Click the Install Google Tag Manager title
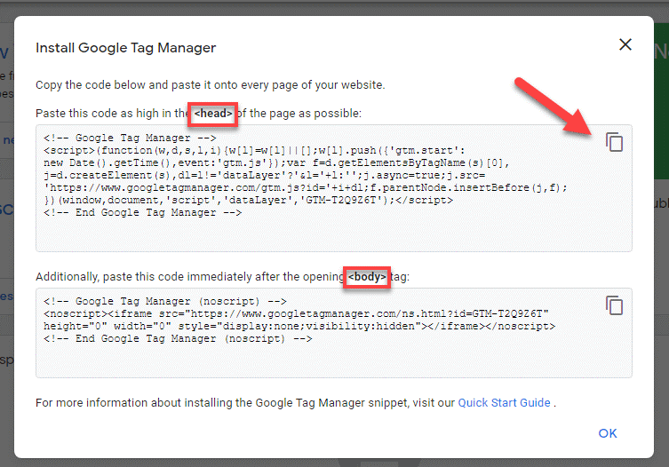This screenshot has height=467, width=669. (125, 47)
